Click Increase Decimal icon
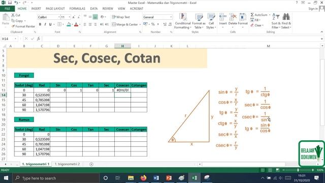 click(x=165, y=24)
